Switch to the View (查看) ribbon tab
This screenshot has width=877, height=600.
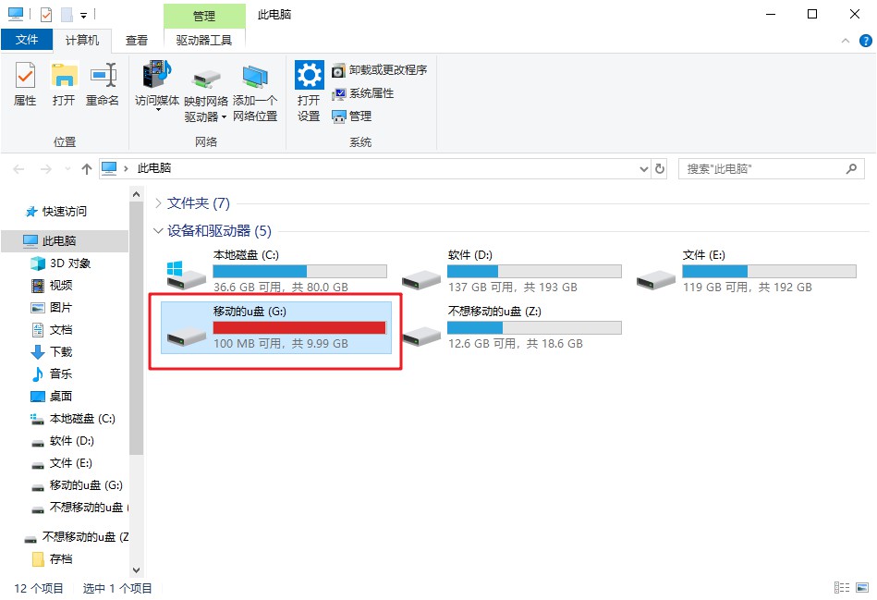click(137, 40)
